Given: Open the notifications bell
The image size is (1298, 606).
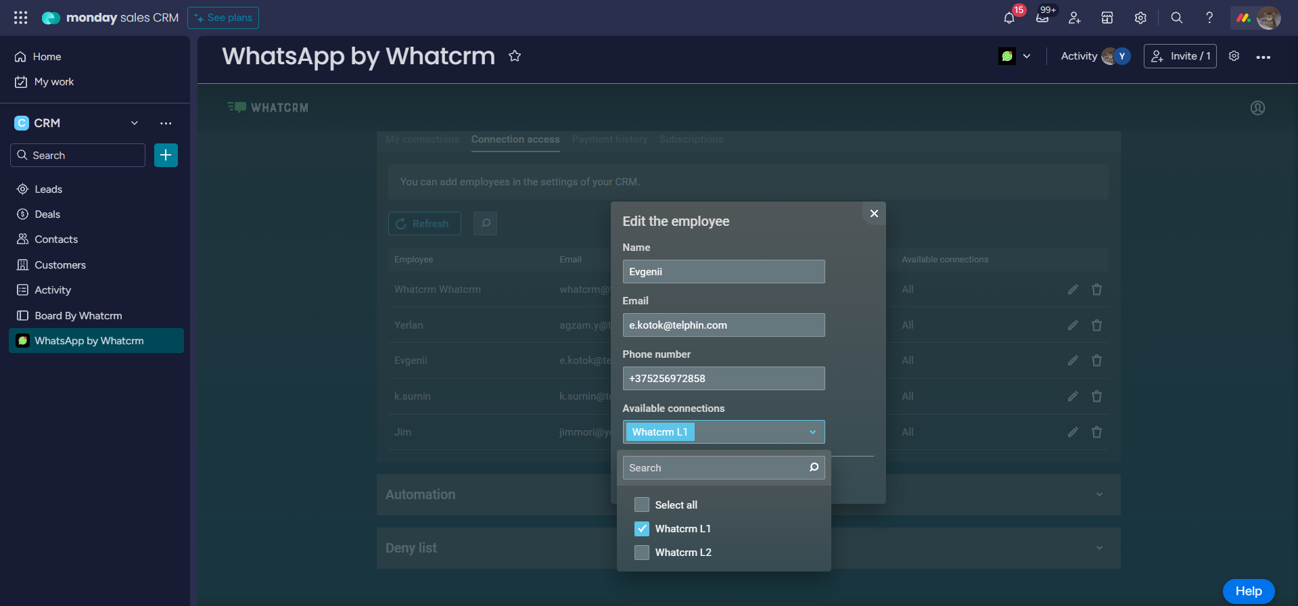Looking at the screenshot, I should (x=1009, y=18).
